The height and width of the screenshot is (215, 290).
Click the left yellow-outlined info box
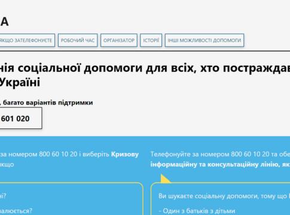click(x=71, y=199)
